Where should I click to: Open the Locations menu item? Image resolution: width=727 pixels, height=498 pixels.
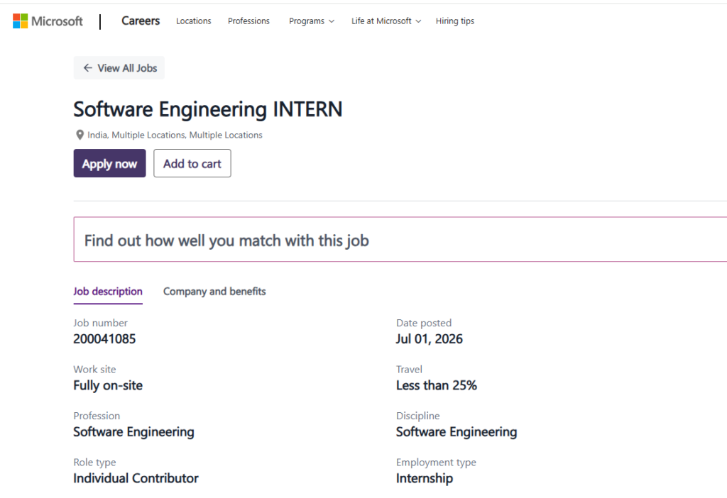pyautogui.click(x=193, y=21)
